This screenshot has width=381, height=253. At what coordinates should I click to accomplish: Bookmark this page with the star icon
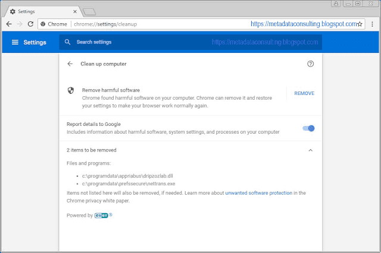tap(360, 24)
